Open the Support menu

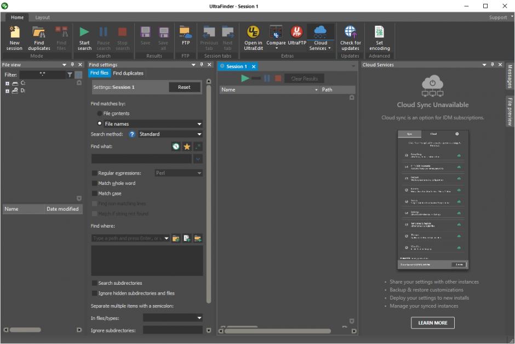pos(498,18)
